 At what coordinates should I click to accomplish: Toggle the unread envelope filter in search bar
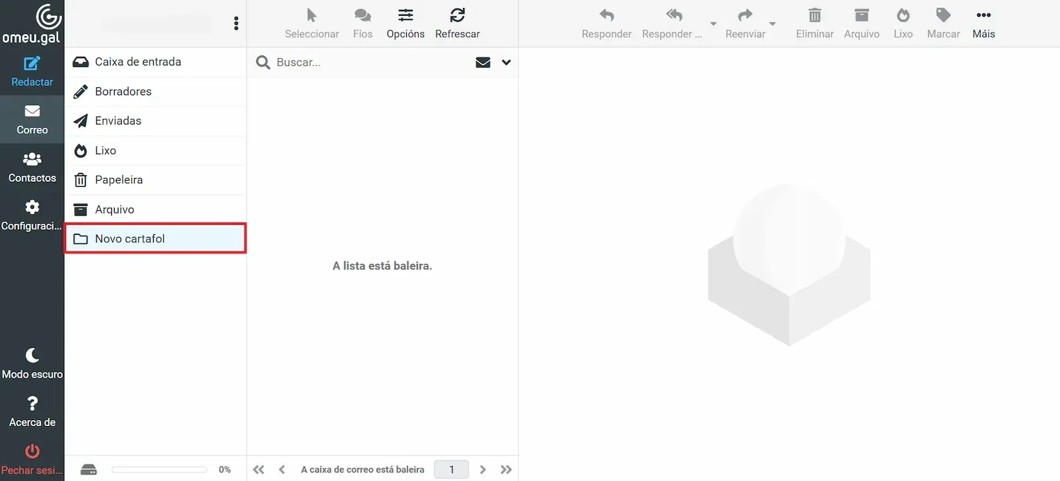pos(483,62)
